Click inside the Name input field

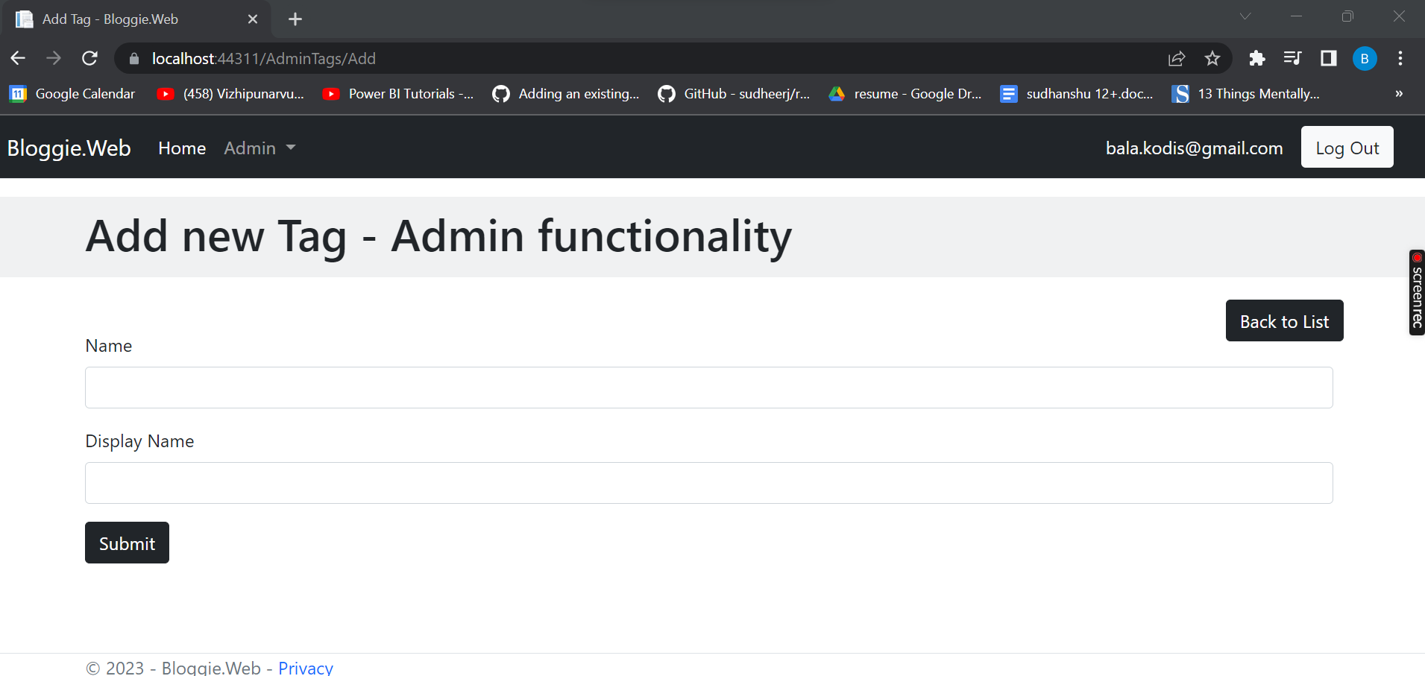pyautogui.click(x=708, y=387)
